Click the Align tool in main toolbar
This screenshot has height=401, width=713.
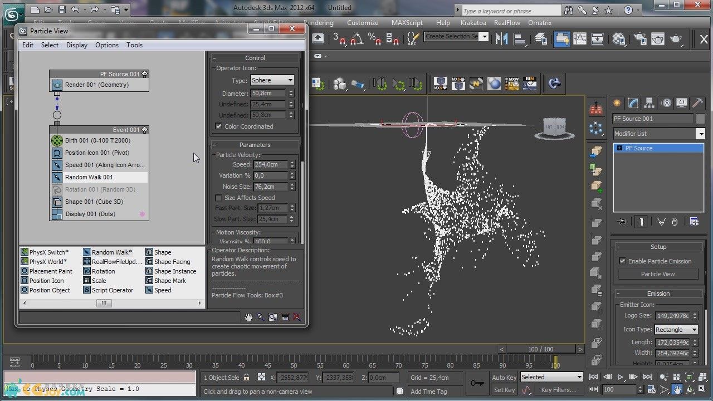(x=520, y=38)
